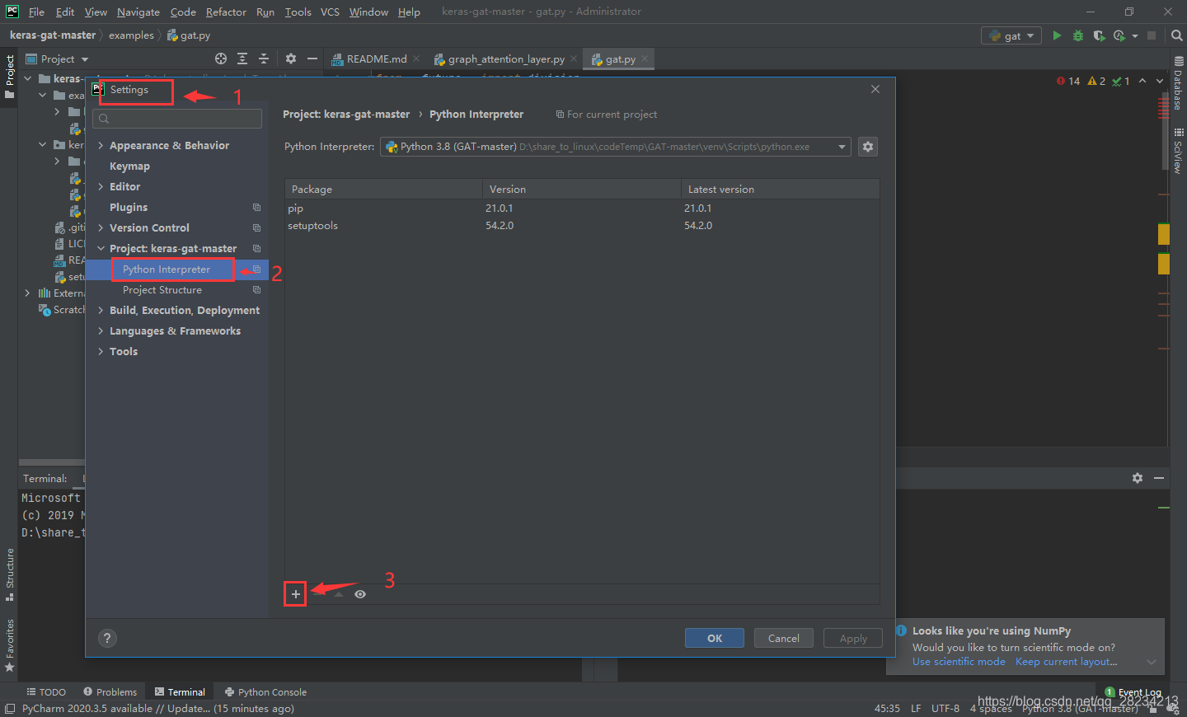Run the gat configuration with green Run arrow
This screenshot has width=1187, height=717.
coord(1057,35)
